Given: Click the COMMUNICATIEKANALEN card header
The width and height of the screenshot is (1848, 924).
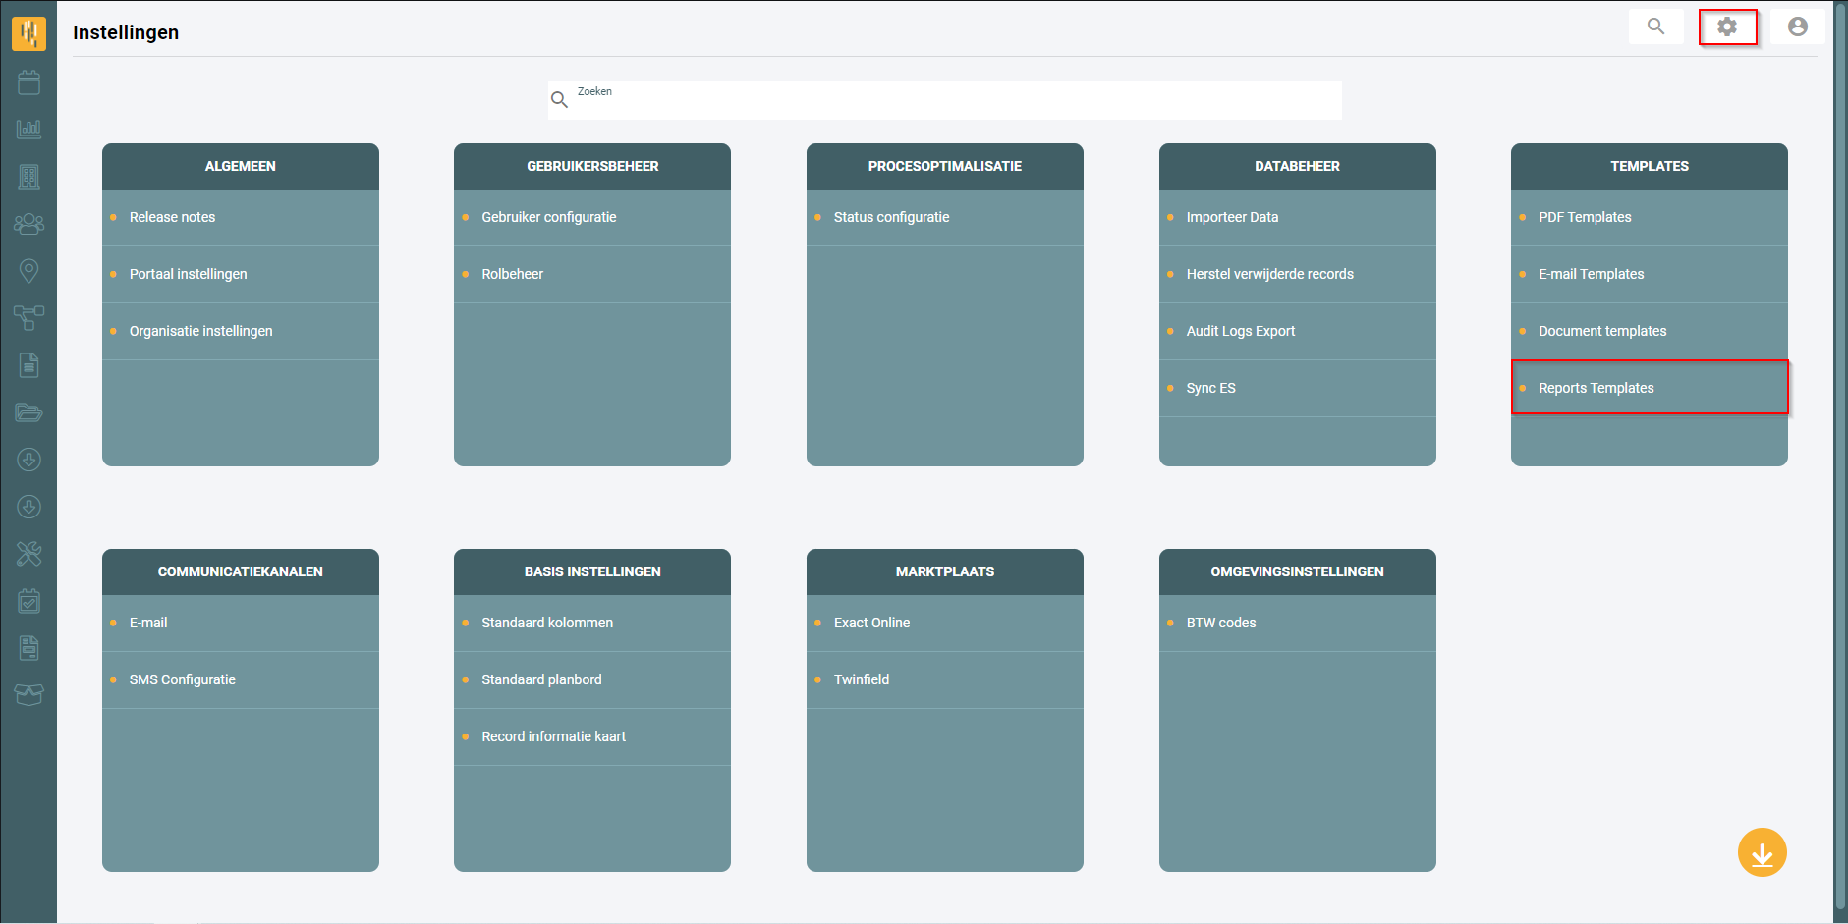Looking at the screenshot, I should click(x=241, y=571).
